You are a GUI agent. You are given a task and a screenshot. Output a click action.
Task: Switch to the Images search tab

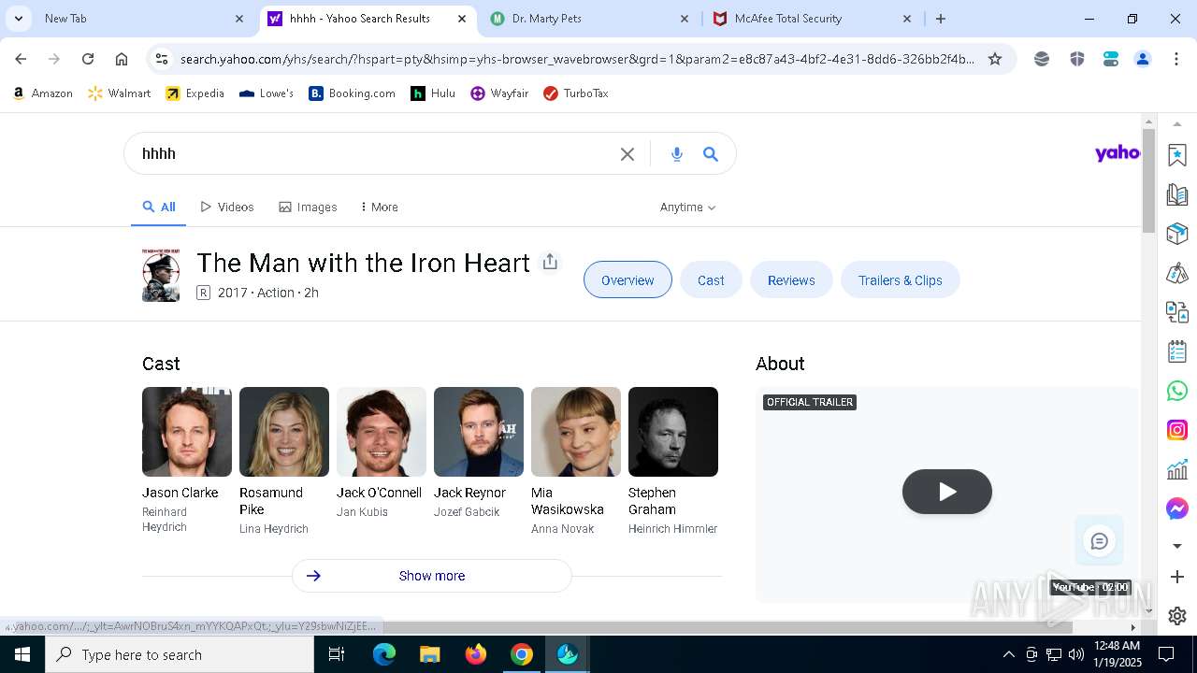pyautogui.click(x=308, y=208)
